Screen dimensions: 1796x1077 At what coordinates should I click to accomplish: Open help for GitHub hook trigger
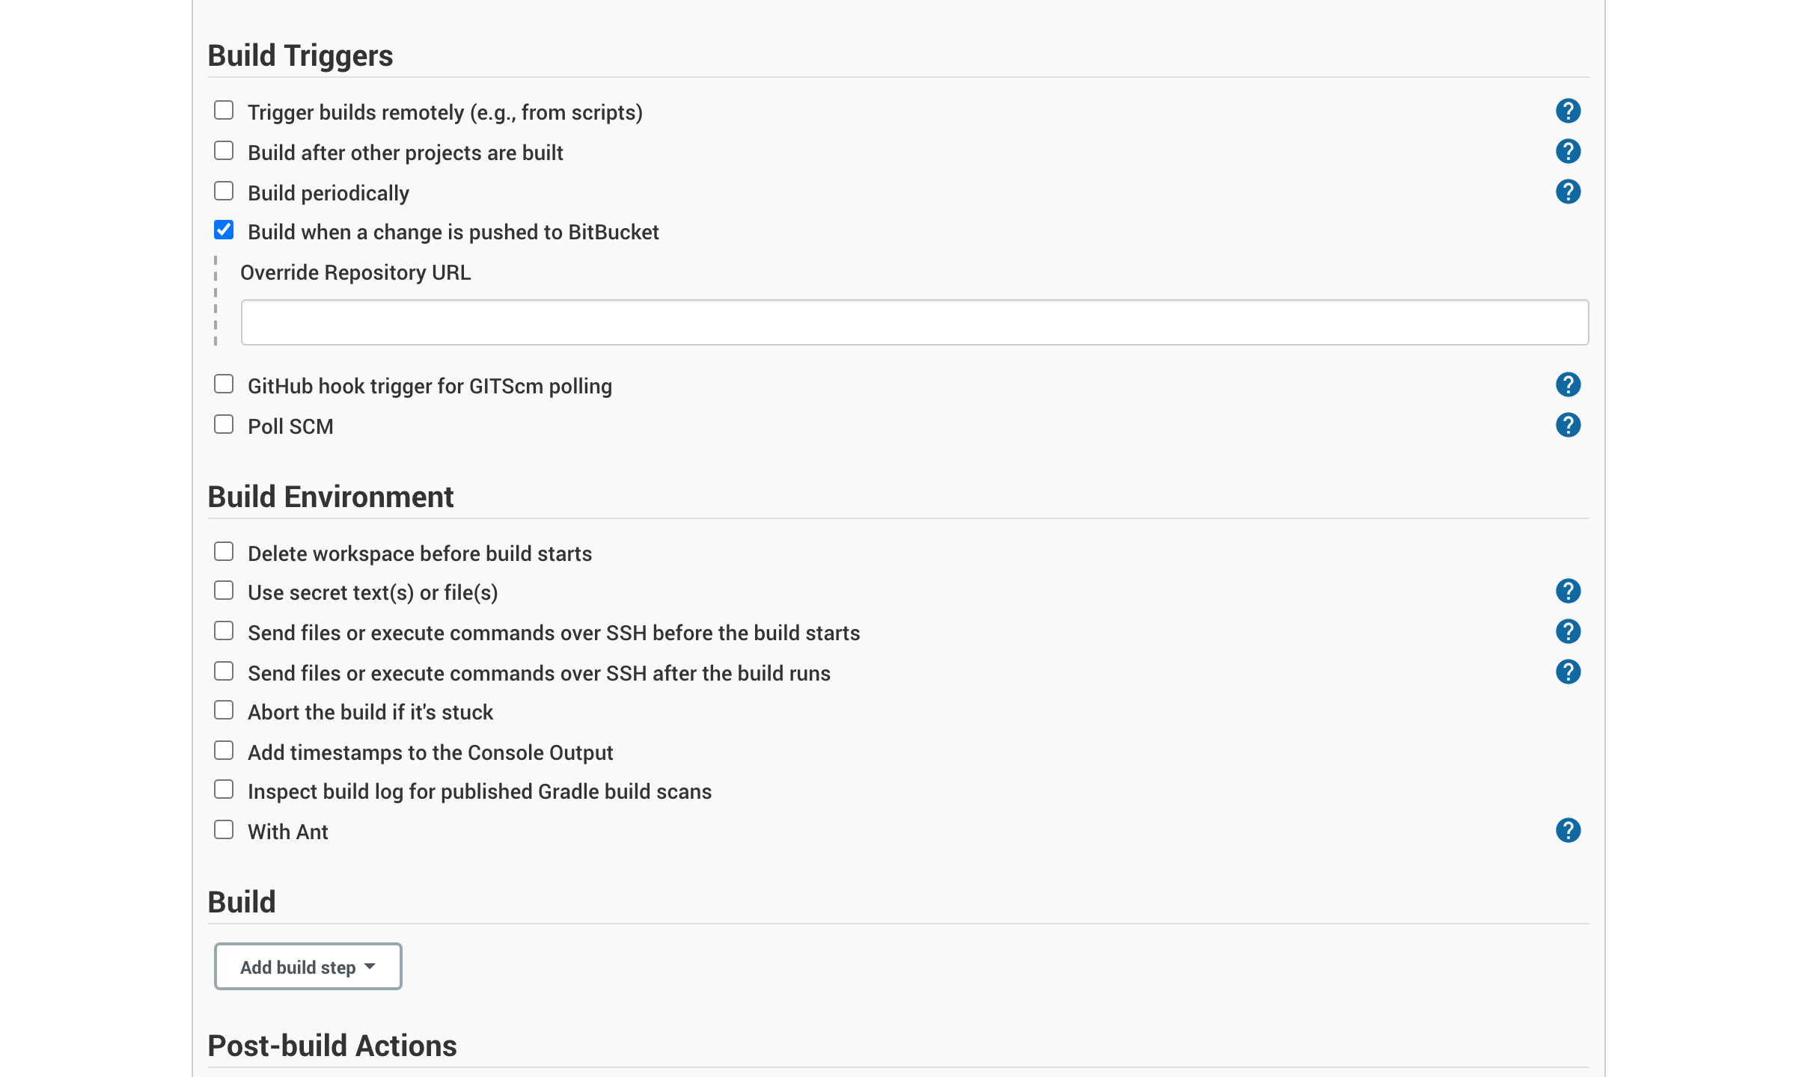tap(1568, 384)
